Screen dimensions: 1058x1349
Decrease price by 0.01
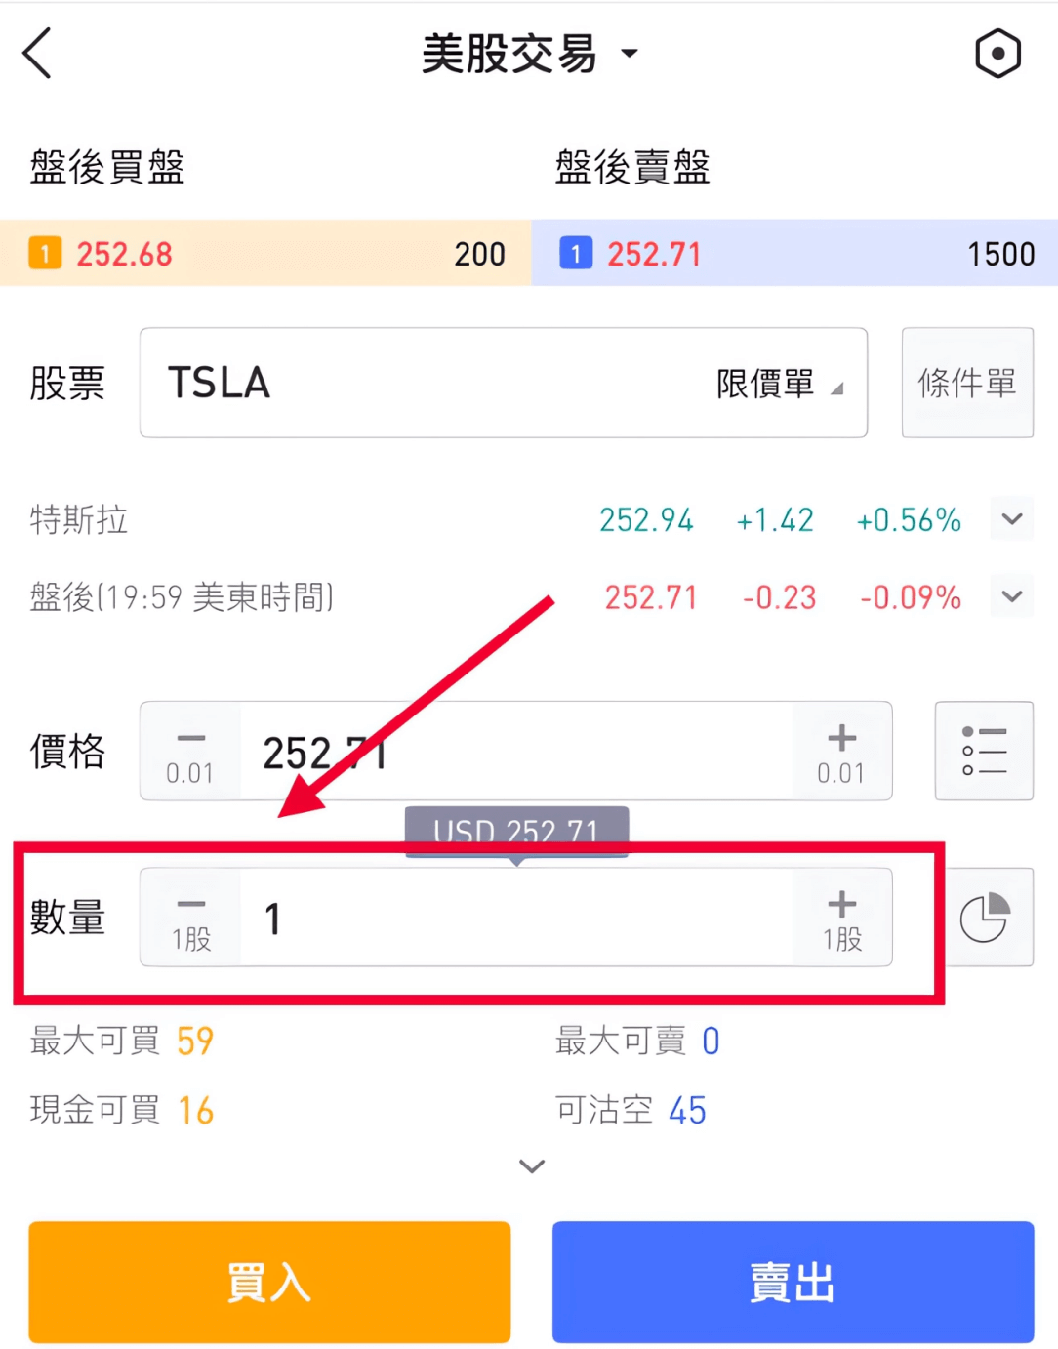190,751
